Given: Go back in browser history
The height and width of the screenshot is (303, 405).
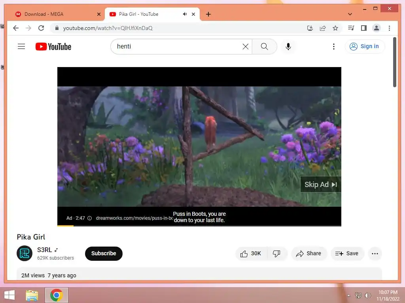Looking at the screenshot, I should [16, 28].
